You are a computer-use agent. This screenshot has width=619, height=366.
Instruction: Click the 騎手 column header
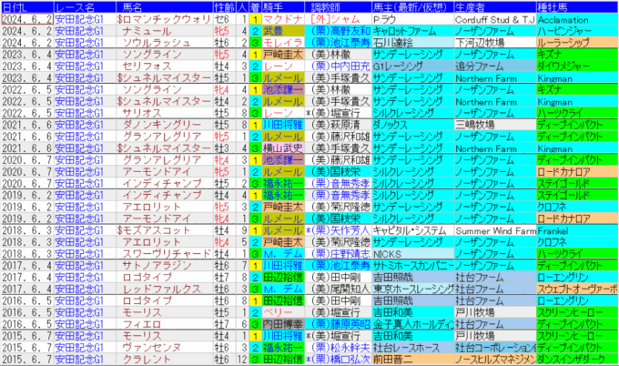coord(283,7)
